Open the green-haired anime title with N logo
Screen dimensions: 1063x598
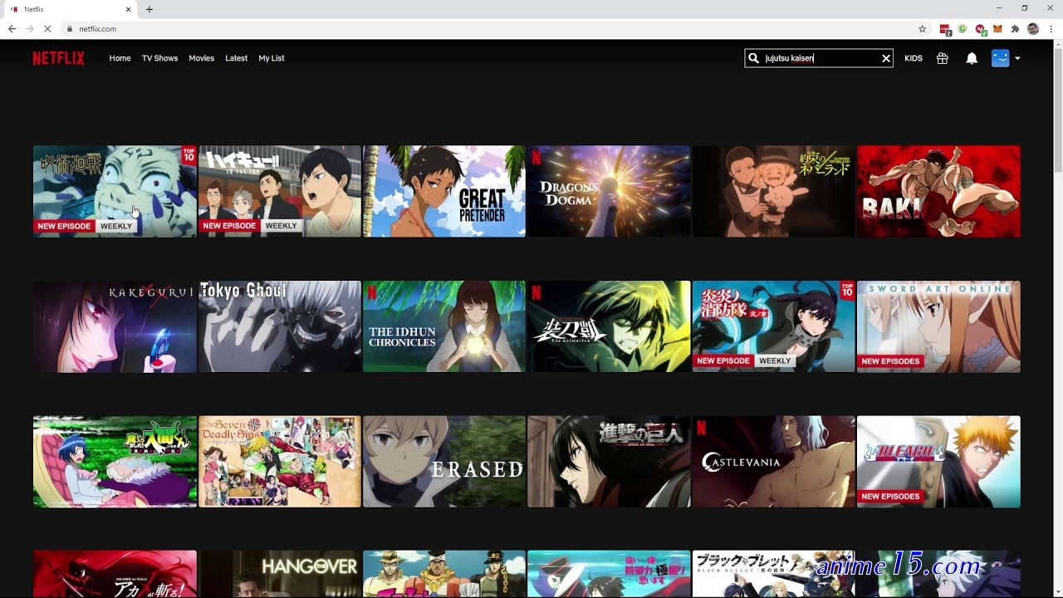[609, 326]
